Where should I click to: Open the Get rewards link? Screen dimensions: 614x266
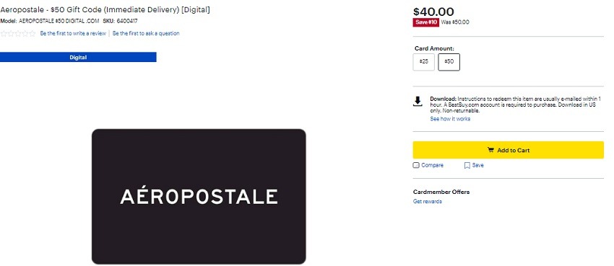(427, 202)
